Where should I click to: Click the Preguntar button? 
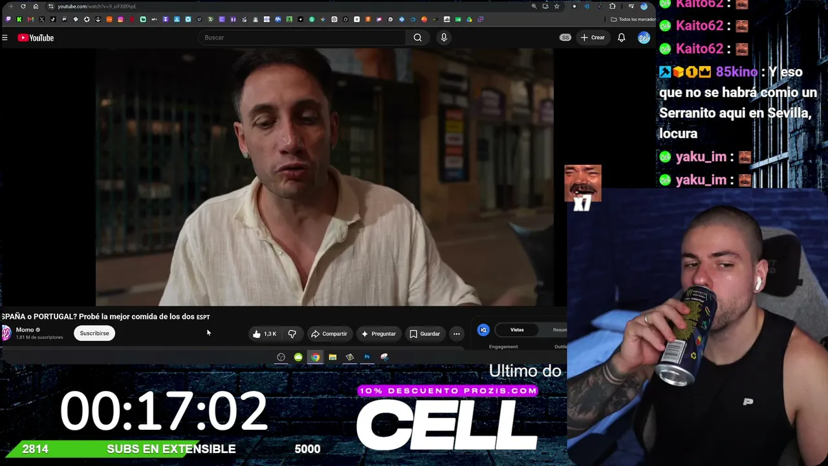click(x=378, y=334)
